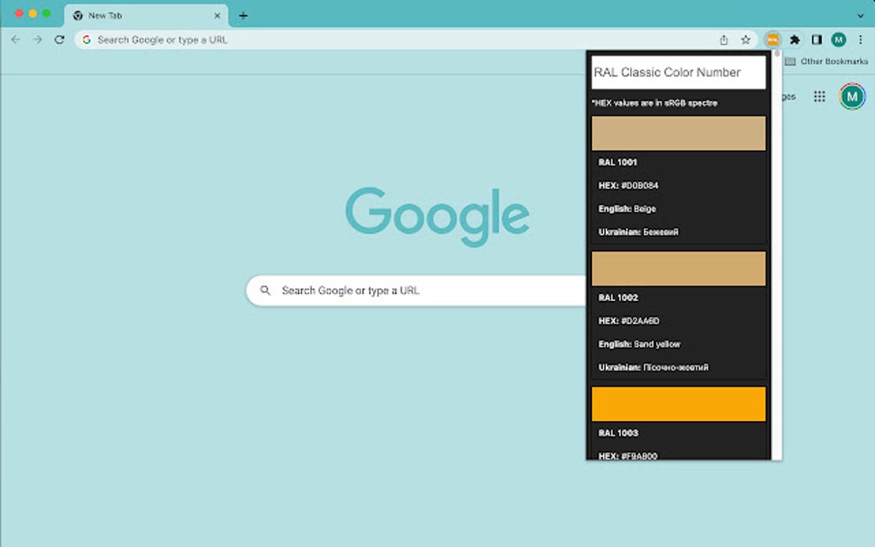Click the share icon in address bar
This screenshot has height=547, width=875.
click(724, 39)
